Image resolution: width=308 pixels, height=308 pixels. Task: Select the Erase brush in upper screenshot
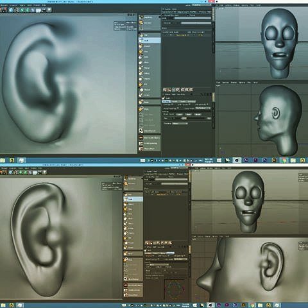(150, 102)
